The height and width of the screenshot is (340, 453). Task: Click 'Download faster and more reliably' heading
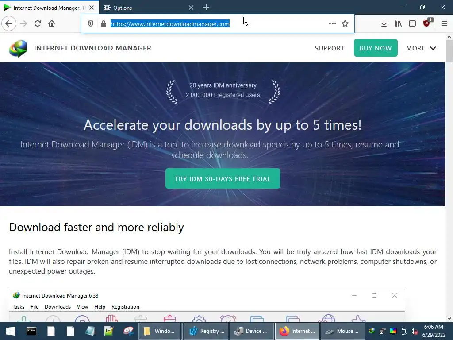[96, 227]
